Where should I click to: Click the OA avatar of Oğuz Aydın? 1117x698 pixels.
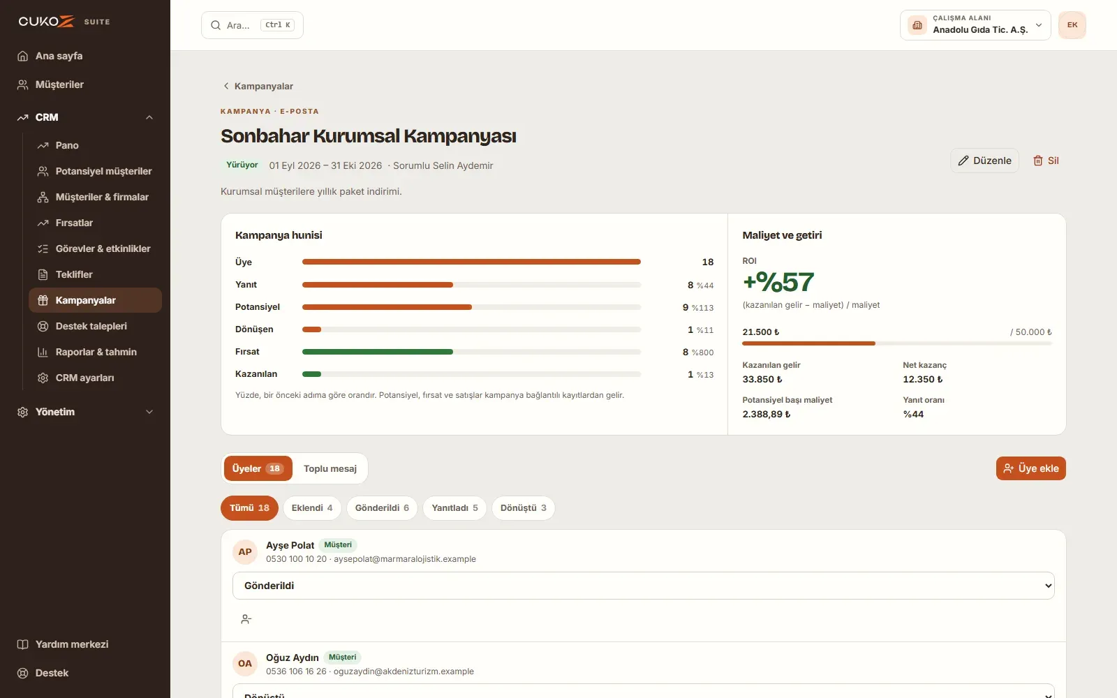coord(245,664)
